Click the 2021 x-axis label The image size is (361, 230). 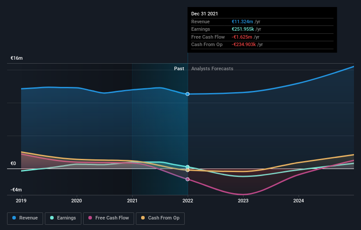(x=132, y=201)
